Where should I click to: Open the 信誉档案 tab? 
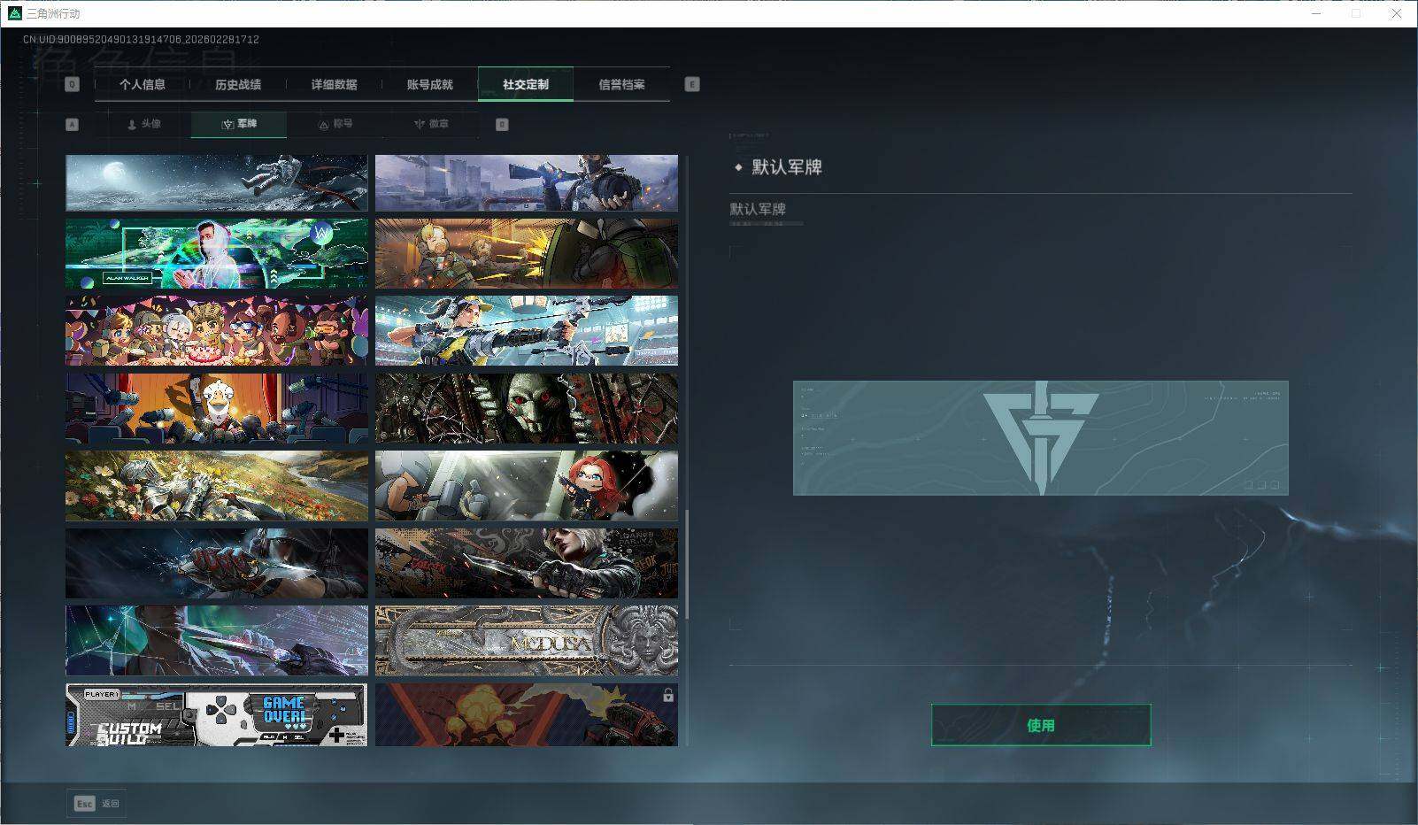tap(621, 84)
